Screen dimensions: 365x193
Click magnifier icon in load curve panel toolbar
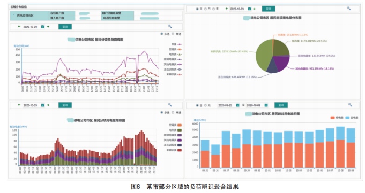tap(170, 27)
